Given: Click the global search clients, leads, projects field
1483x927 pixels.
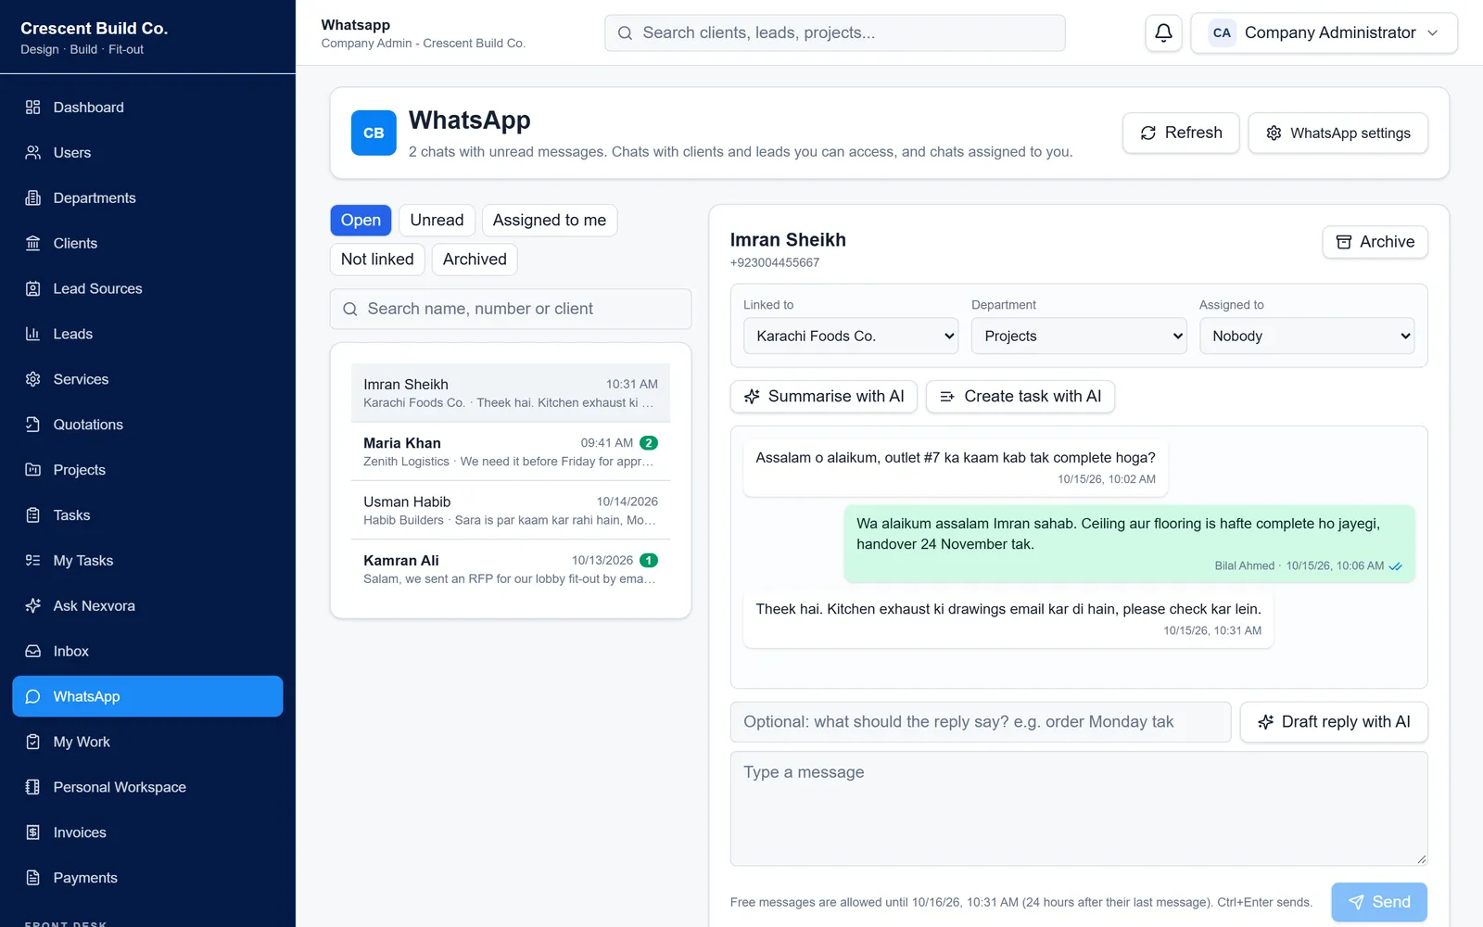Looking at the screenshot, I should pos(835,33).
